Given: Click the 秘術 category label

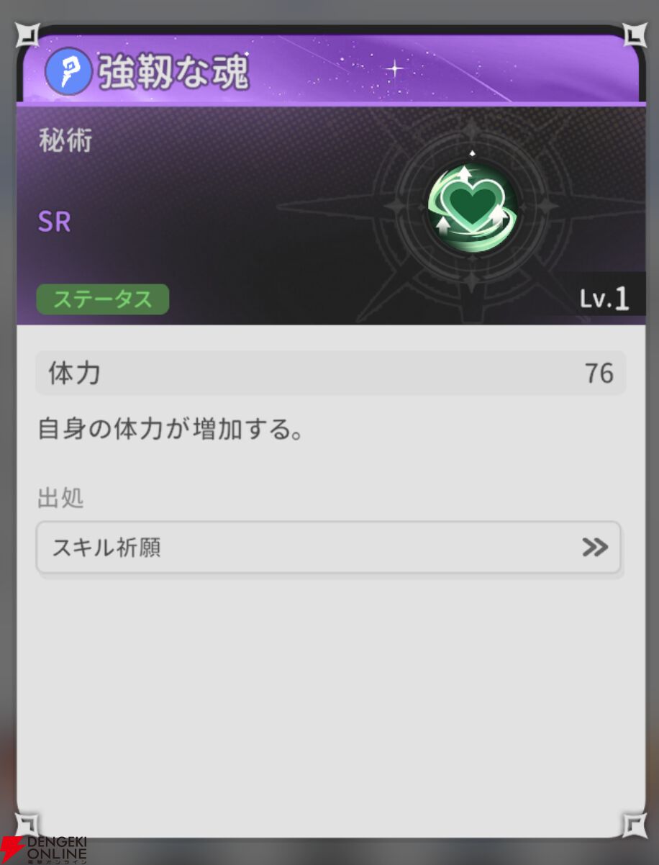Looking at the screenshot, I should [65, 142].
